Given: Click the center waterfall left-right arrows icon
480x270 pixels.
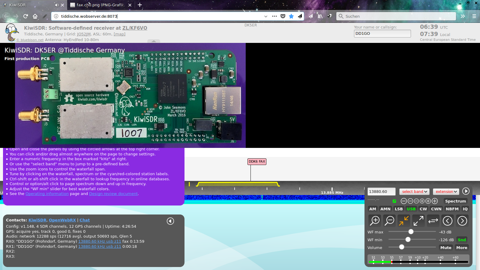Looking at the screenshot, I should click(433, 221).
